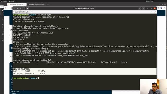Click the sidebar files icon behind terminal

pyautogui.click(x=3, y=11)
